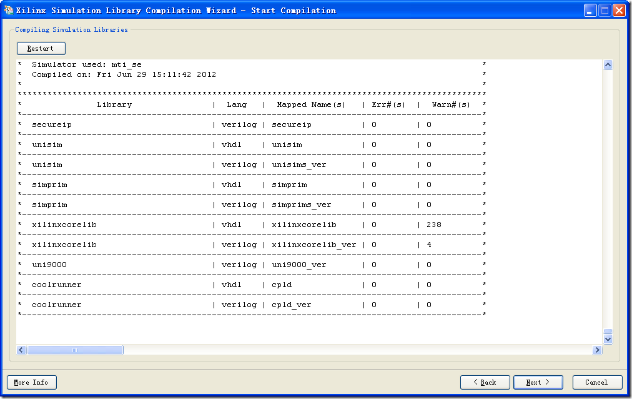Click the uni9000_ver mapped name entry

[x=299, y=265]
